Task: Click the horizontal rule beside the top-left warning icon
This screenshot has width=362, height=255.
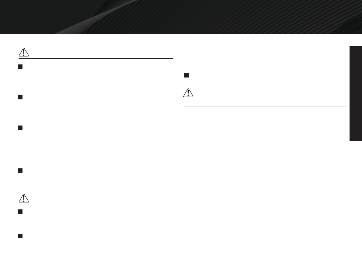Action: (96, 59)
